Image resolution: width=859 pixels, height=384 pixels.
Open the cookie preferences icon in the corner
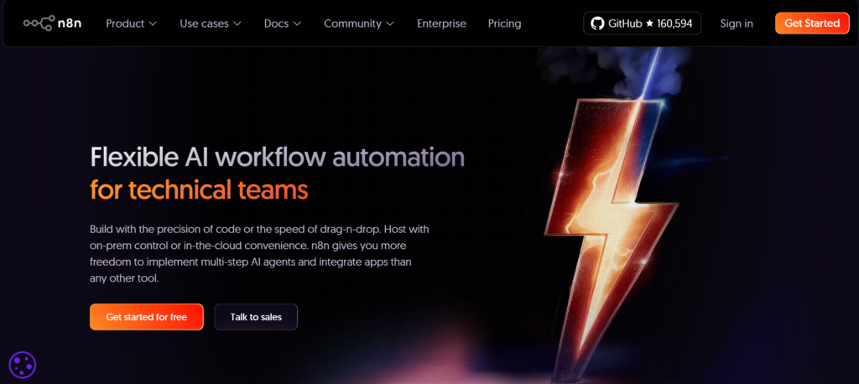(23, 365)
